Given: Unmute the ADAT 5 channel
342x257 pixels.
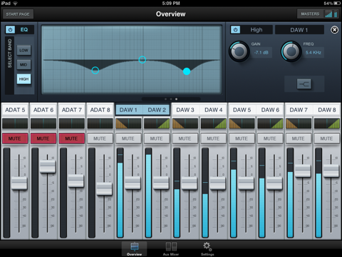Looking at the screenshot, I should click(15, 138).
